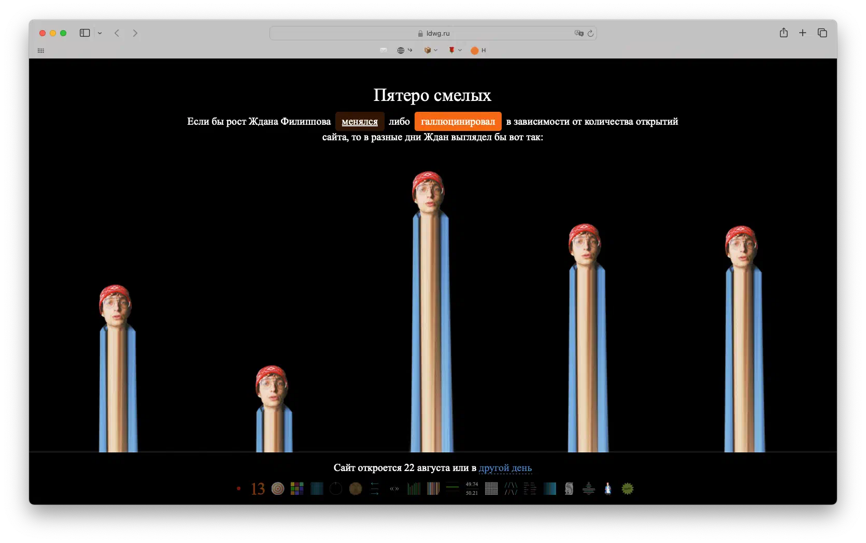Viewport: 866px width, 543px height.
Task: Reload the ldwg.ru page
Action: tap(590, 33)
